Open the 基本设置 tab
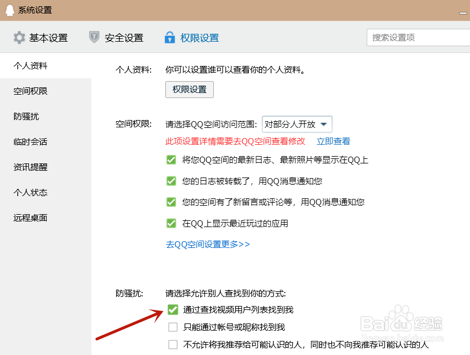The image size is (470, 355). click(41, 38)
